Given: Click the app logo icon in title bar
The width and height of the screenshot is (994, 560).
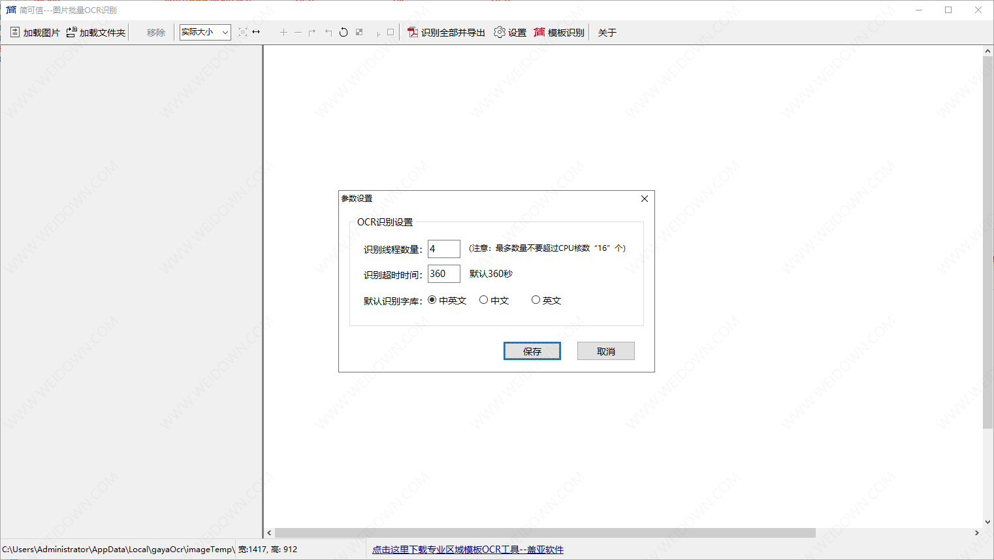Looking at the screenshot, I should [x=10, y=10].
